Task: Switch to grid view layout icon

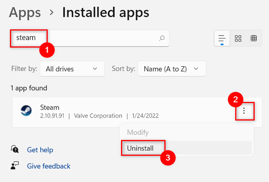Action: click(238, 38)
